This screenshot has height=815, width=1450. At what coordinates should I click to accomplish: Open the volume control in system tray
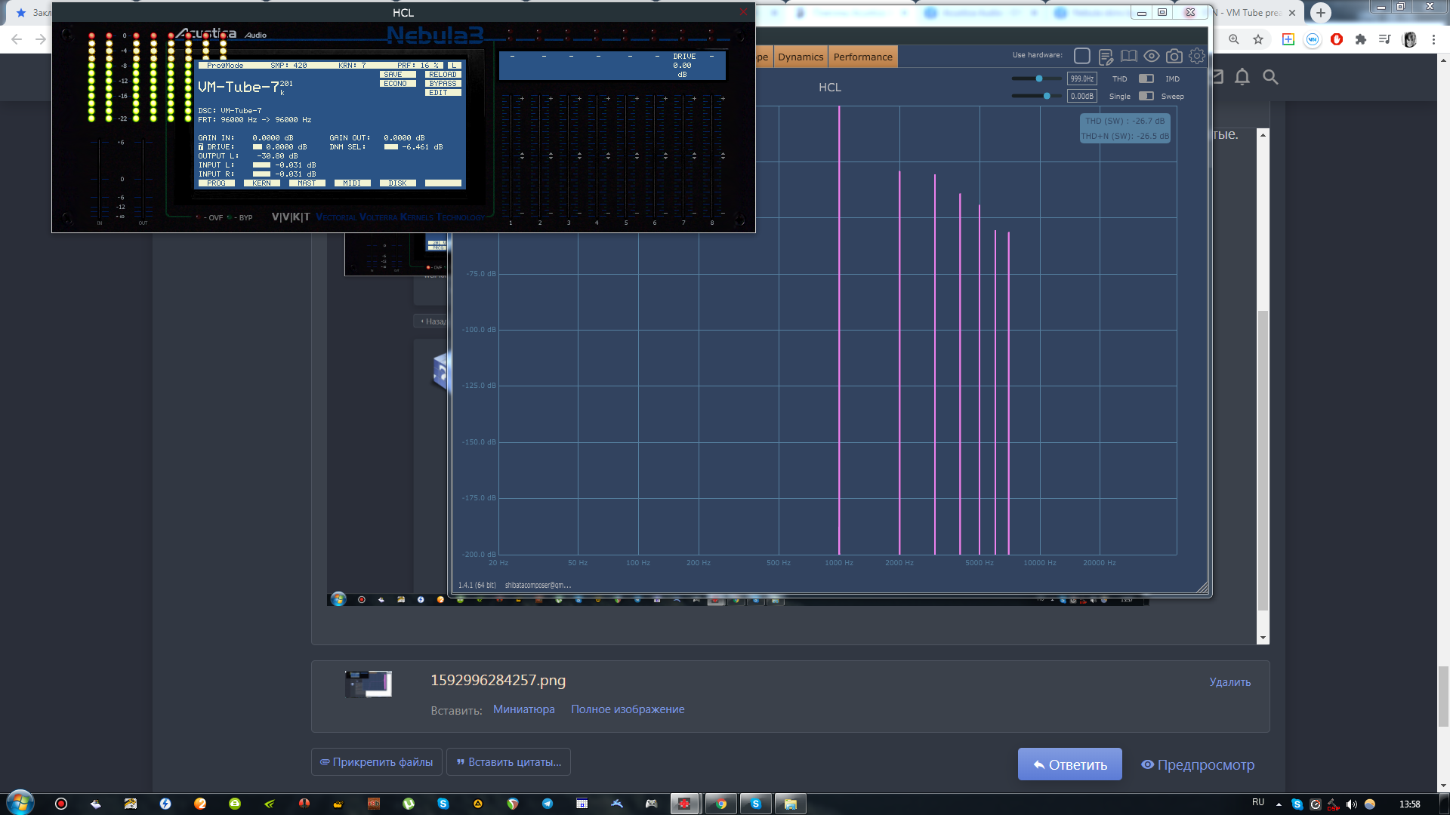point(1351,804)
